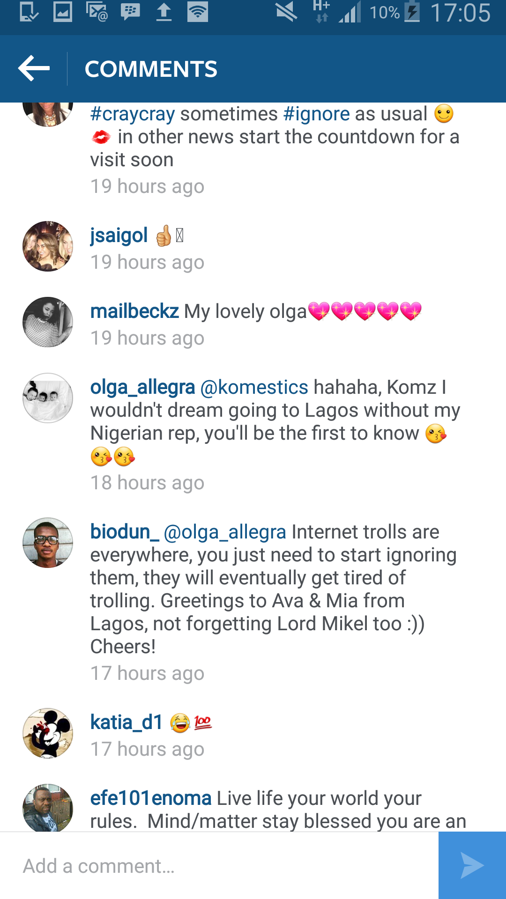
Task: Open the @komestics mention
Action: [x=254, y=387]
